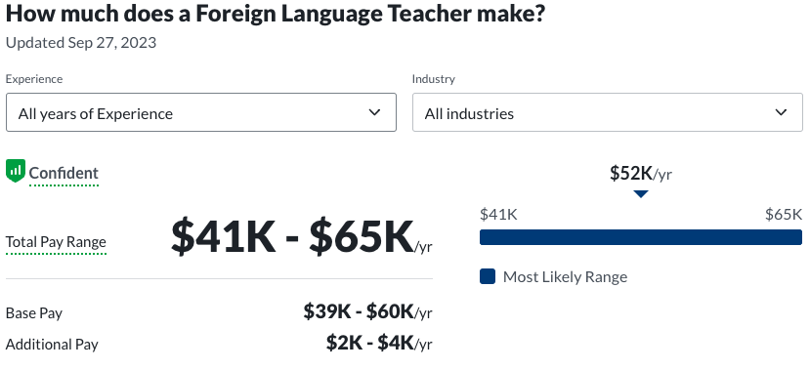Image resolution: width=810 pixels, height=370 pixels.
Task: Open the All years of Experience selector
Action: coord(201,112)
